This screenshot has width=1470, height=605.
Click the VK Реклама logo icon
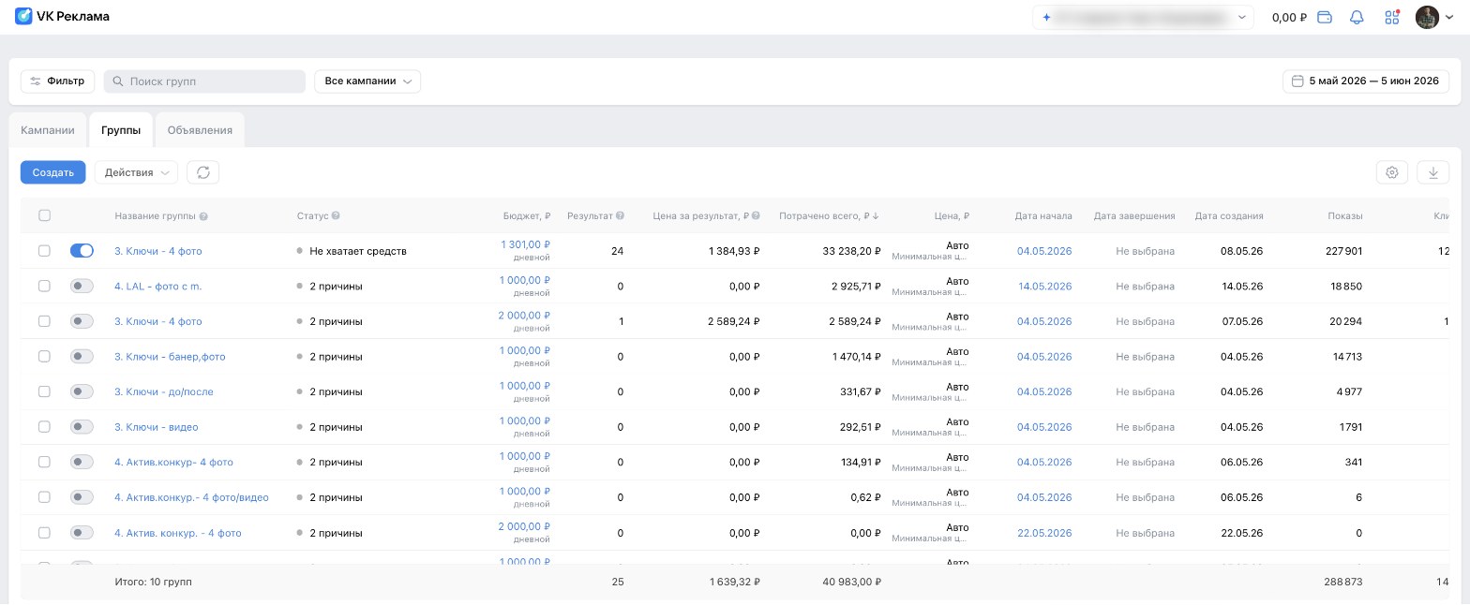(23, 16)
